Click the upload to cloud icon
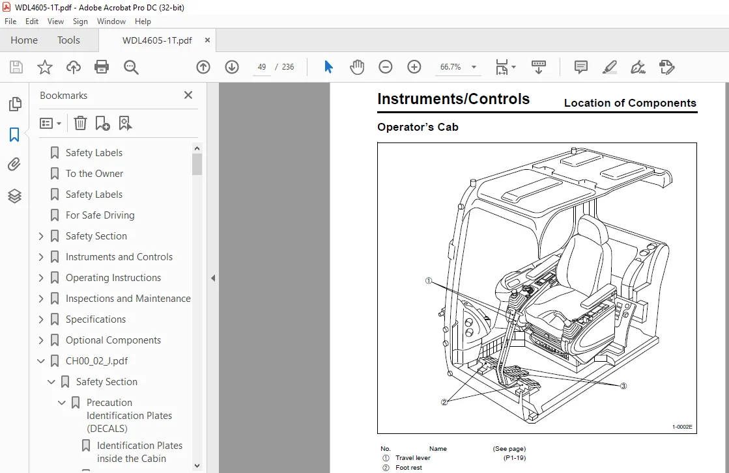Screen dimensions: 729x473 74,67
